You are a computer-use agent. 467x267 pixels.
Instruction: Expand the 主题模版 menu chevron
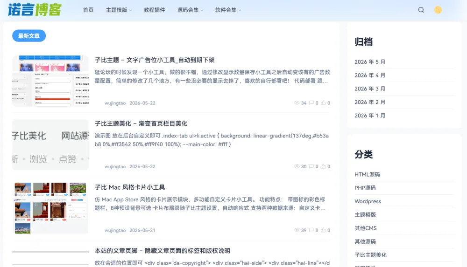pyautogui.click(x=131, y=10)
